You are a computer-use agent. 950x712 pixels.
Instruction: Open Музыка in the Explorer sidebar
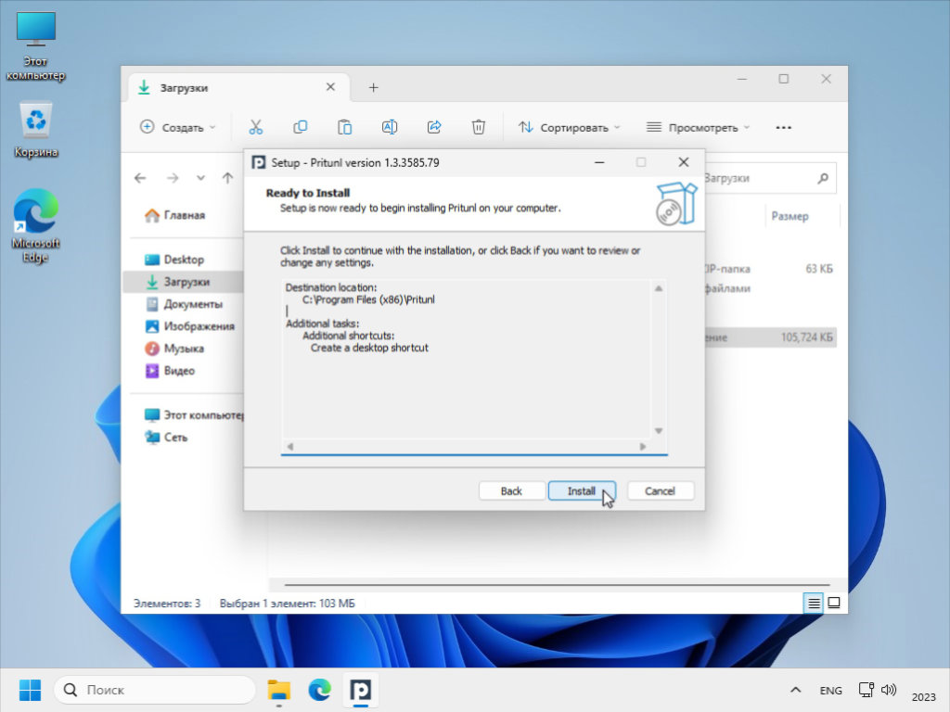[174, 349]
